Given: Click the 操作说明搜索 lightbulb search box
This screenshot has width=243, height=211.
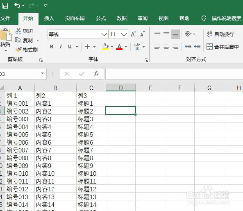Looking at the screenshot, I should pos(221,18).
